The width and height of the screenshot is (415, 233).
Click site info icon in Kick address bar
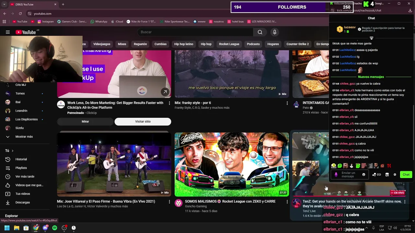tap(332, 10)
